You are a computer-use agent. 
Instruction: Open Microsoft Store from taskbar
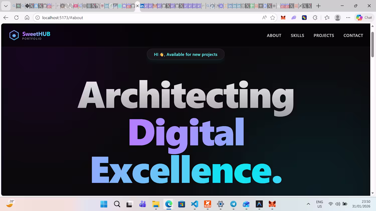pyautogui.click(x=181, y=204)
